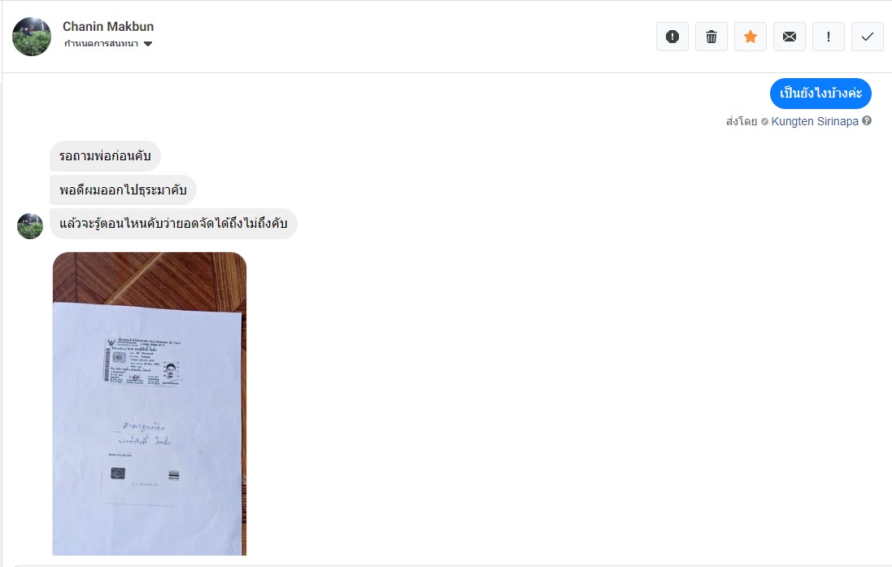Click the verified badge beside Kungten Sirinapa
The height and width of the screenshot is (567, 892).
tap(764, 121)
